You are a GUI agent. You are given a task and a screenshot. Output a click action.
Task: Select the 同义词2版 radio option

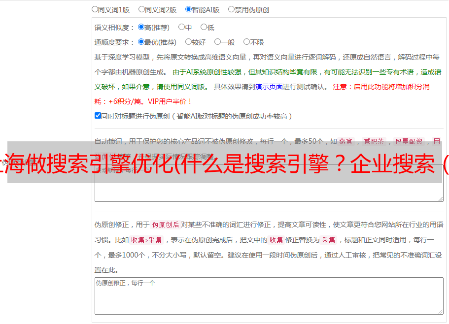141,9
